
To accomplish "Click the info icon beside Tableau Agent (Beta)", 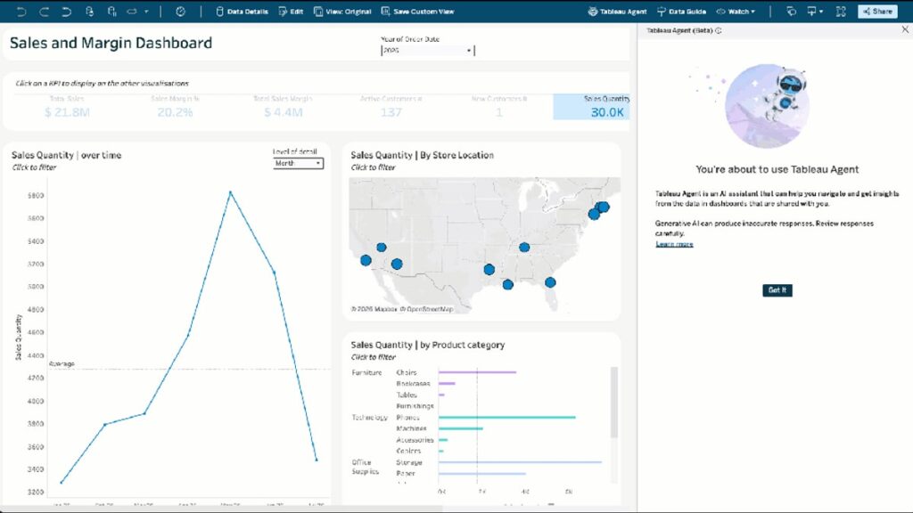I will click(719, 30).
